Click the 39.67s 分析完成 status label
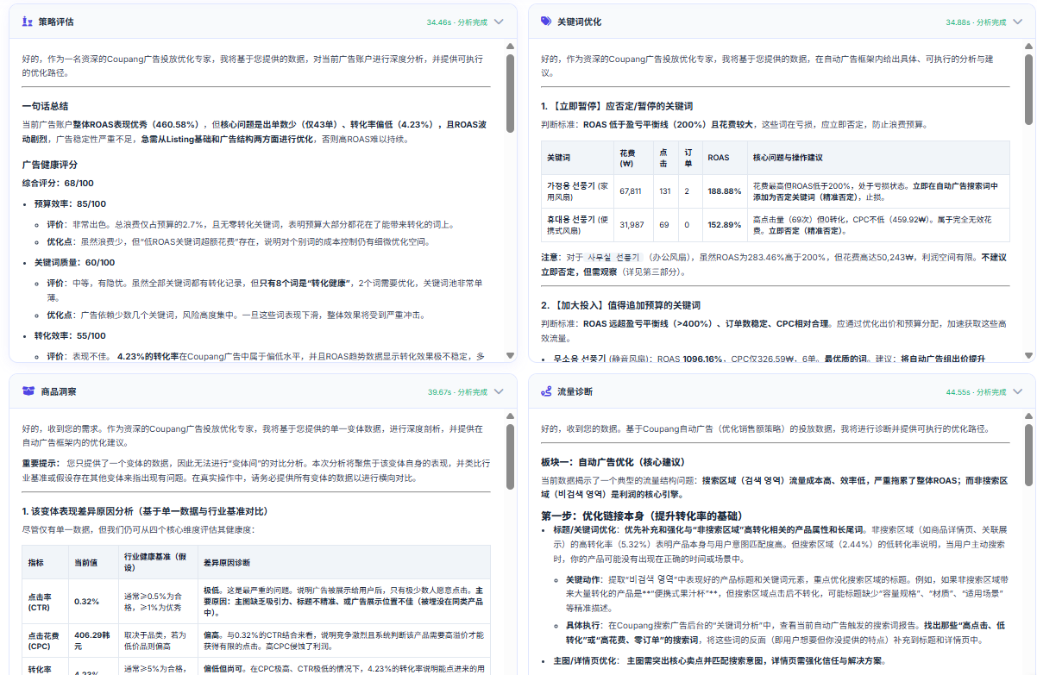This screenshot has width=1037, height=675. coord(456,392)
